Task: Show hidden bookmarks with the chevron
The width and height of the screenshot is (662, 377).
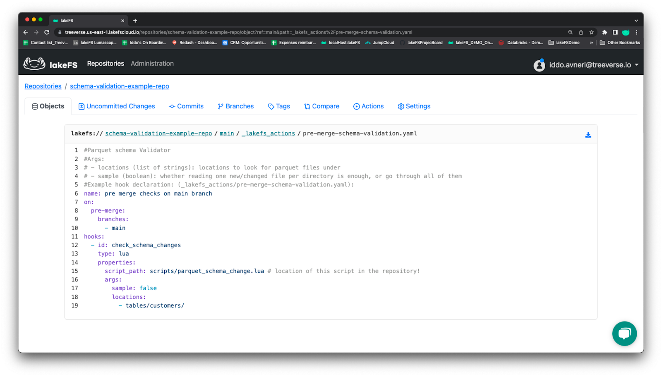Action: coord(591,43)
